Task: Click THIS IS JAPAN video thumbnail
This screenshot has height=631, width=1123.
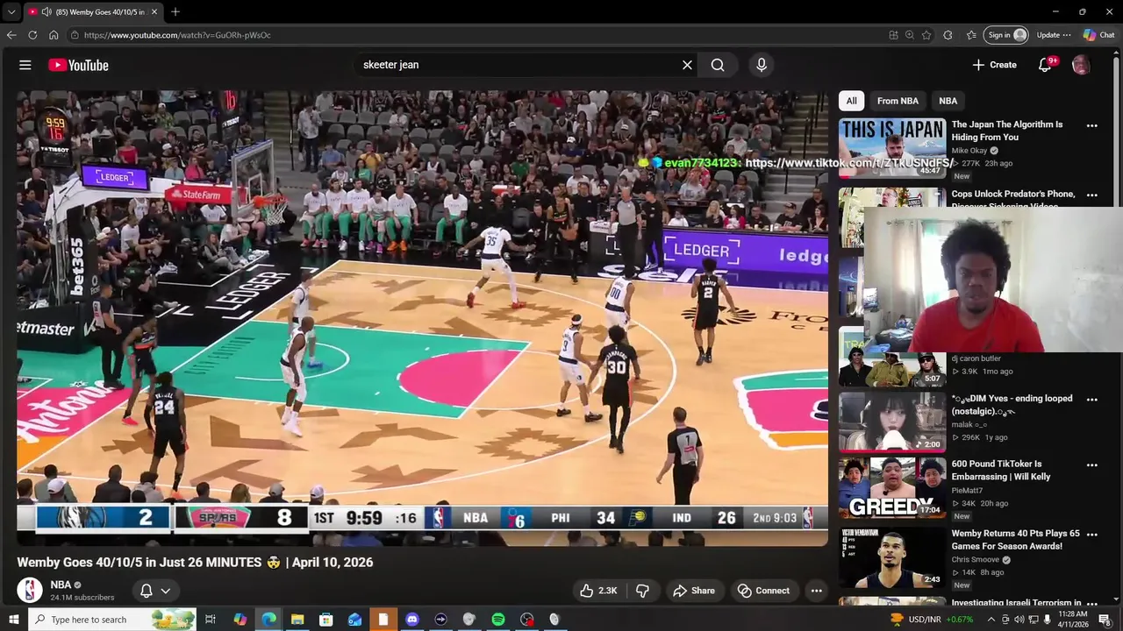Action: pyautogui.click(x=892, y=148)
